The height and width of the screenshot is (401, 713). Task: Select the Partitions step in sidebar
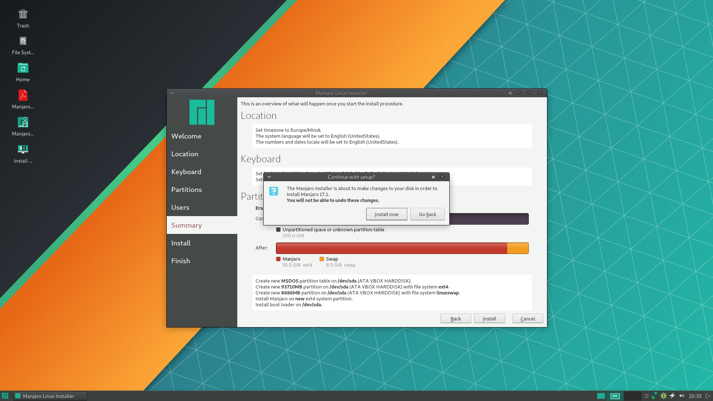(202, 190)
